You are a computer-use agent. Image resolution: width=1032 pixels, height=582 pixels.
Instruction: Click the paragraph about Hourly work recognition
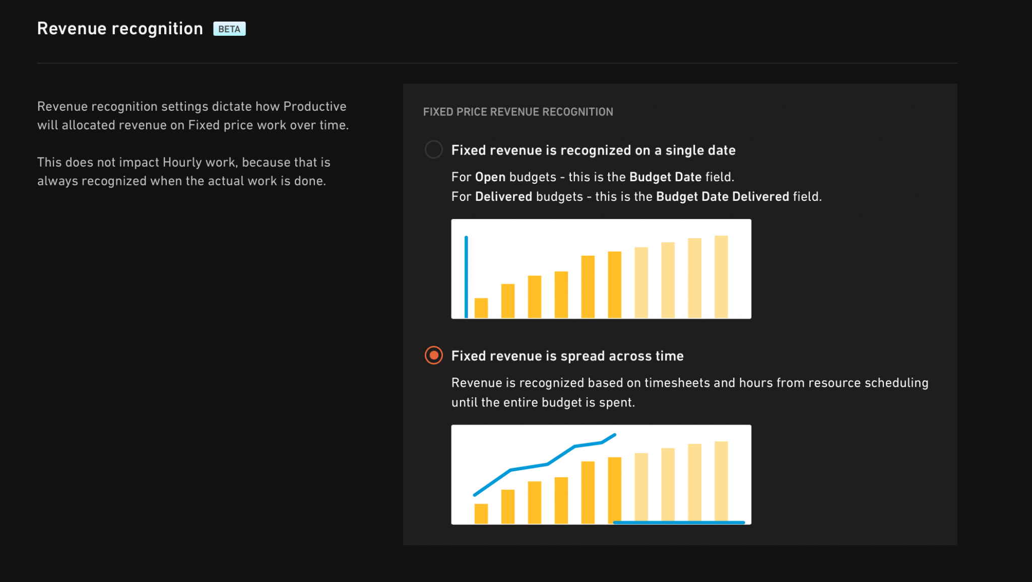point(184,171)
